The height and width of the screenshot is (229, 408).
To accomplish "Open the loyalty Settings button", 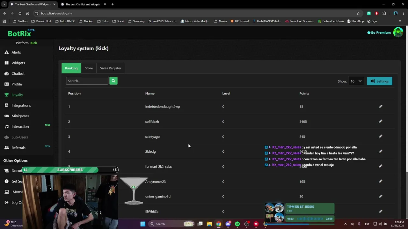I will tap(380, 81).
